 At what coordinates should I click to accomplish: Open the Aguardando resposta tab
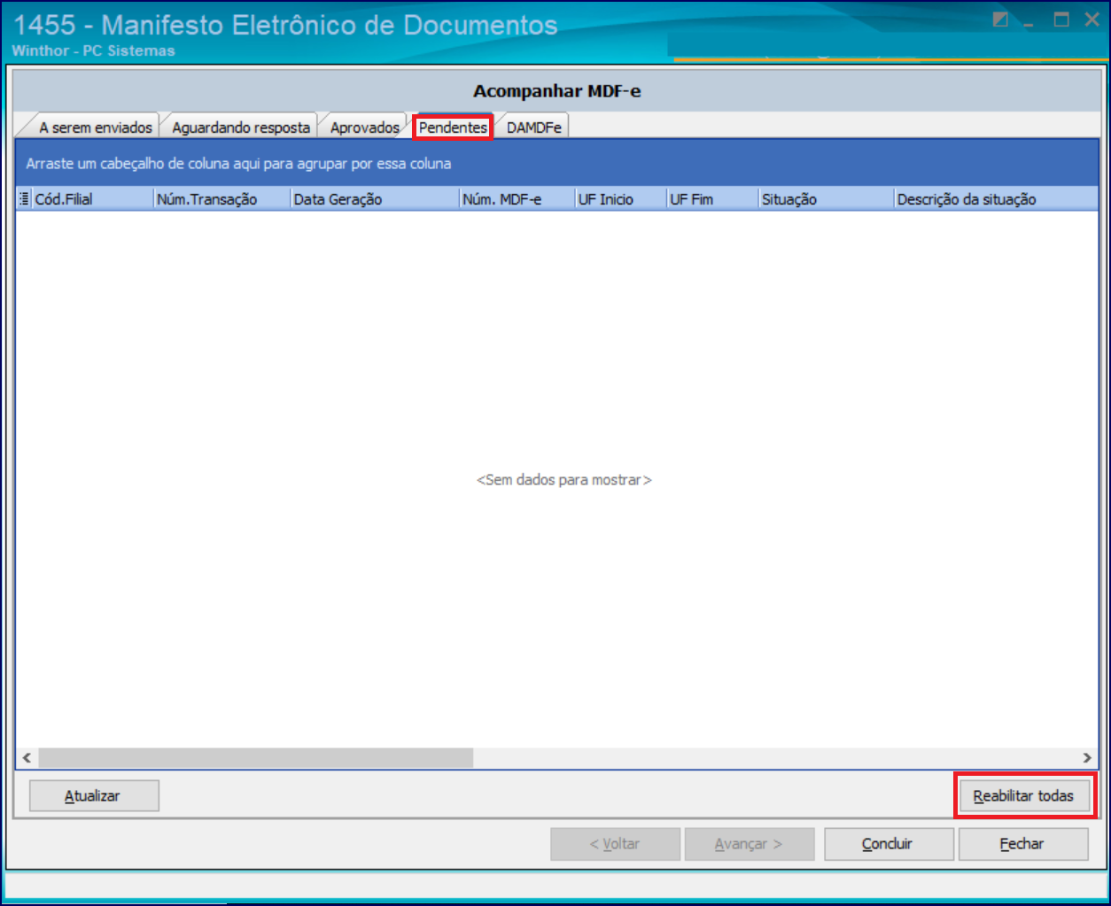[241, 128]
